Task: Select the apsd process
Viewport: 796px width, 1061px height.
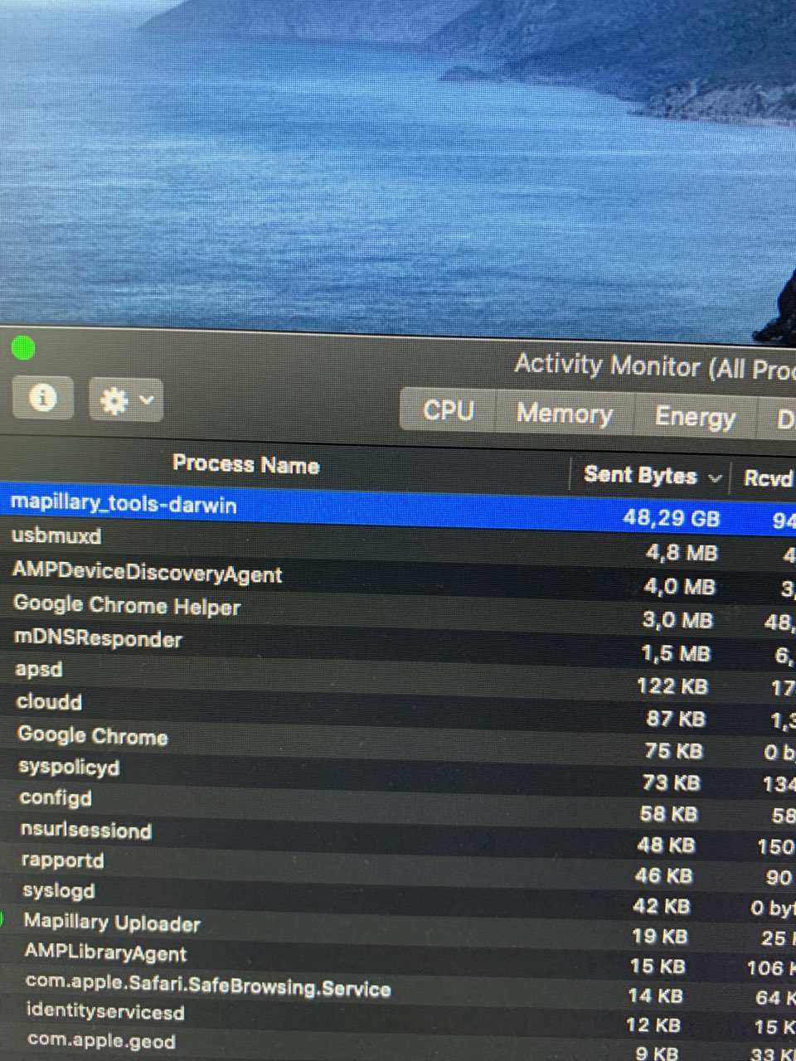Action: click(x=39, y=670)
